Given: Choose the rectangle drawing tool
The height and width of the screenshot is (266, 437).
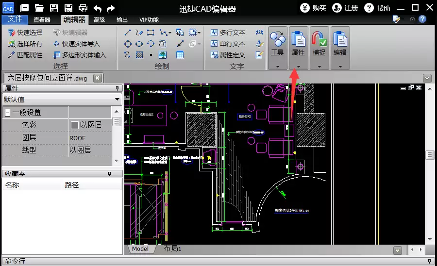Looking at the screenshot, I should click(151, 33).
